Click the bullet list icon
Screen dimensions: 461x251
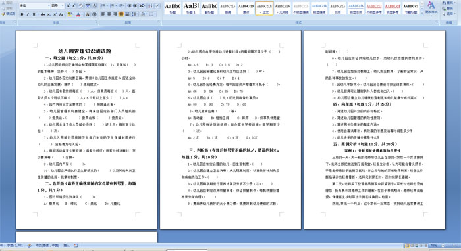click(x=104, y=5)
